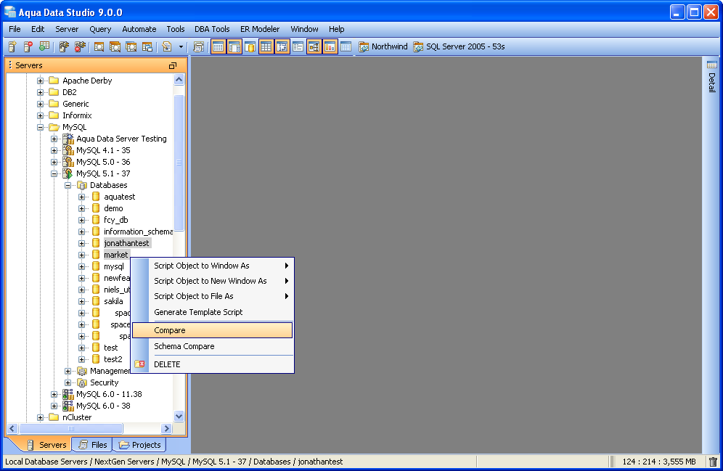The width and height of the screenshot is (723, 471).
Task: Select Aqua Data Server Testing node
Action: click(121, 139)
